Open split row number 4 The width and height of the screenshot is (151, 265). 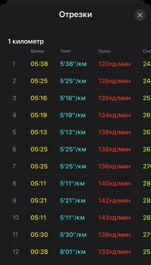click(82, 115)
